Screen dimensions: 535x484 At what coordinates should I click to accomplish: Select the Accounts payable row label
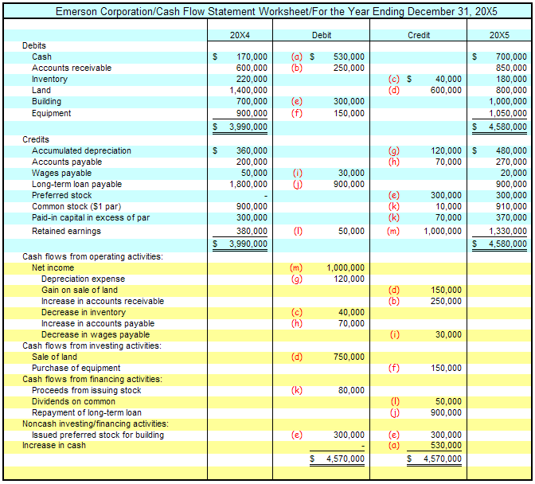(67, 162)
